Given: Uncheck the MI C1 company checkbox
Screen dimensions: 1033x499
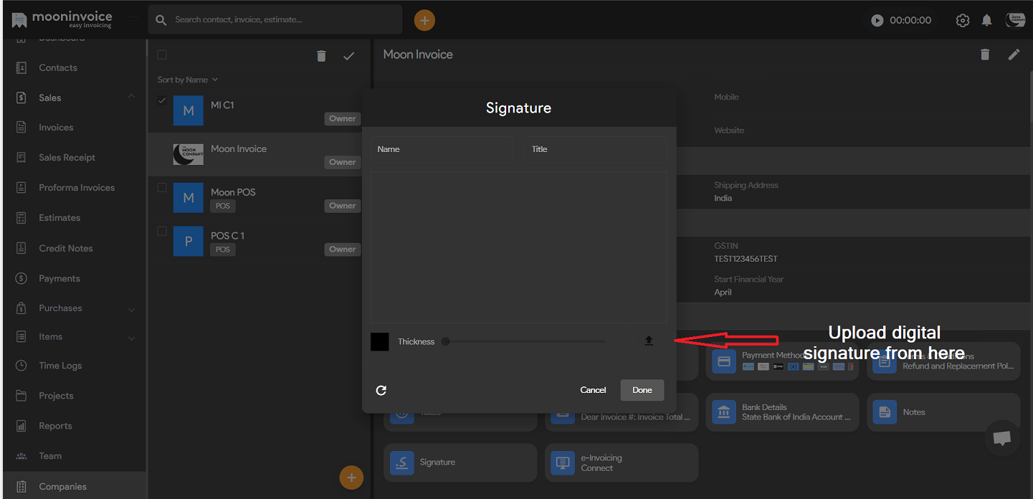Looking at the screenshot, I should pyautogui.click(x=162, y=100).
